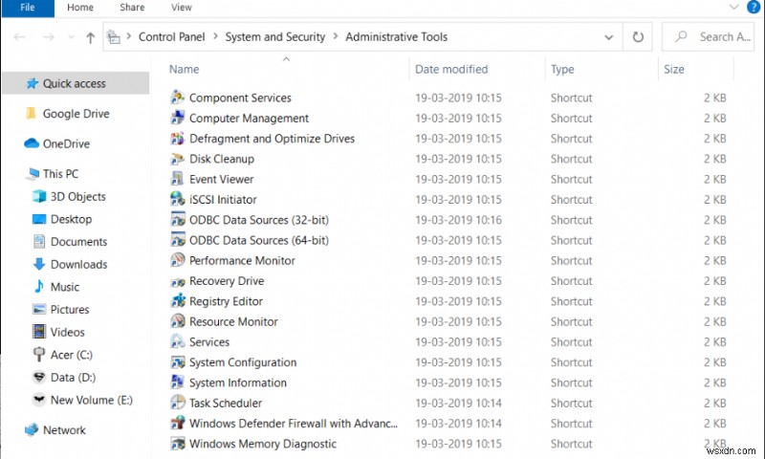Go up one folder level with up arrow
This screenshot has height=459, width=765.
tap(91, 37)
